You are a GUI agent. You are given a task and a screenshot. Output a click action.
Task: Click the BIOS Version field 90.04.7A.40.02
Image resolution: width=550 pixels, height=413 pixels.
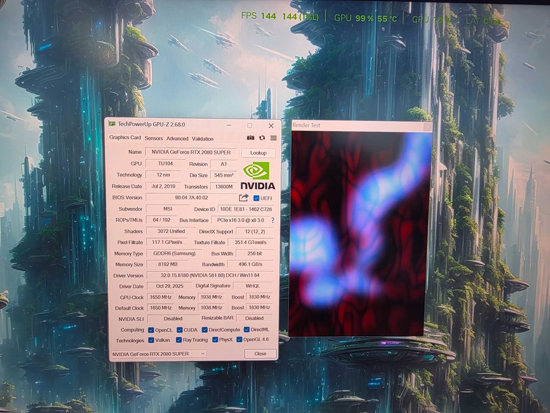tap(191, 198)
